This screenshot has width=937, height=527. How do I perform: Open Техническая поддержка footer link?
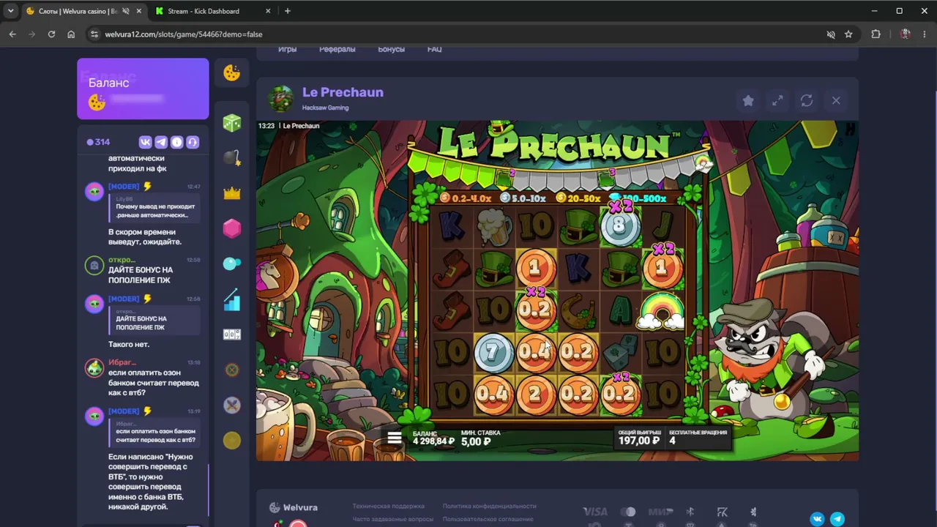point(388,506)
